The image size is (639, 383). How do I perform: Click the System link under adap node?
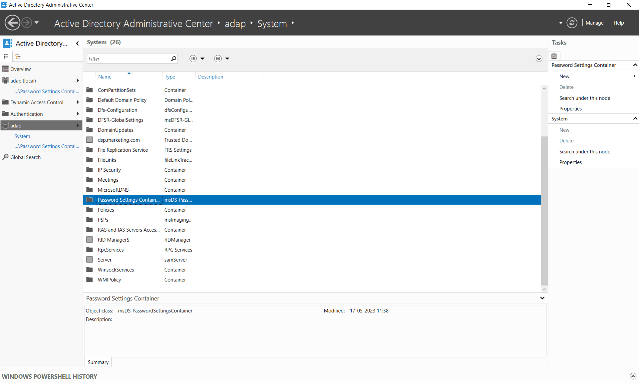pyautogui.click(x=22, y=136)
